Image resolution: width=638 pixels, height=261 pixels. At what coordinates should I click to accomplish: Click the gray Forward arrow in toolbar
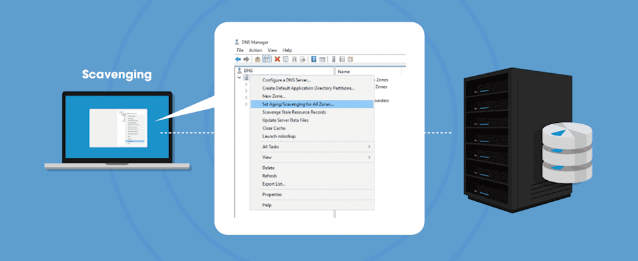pos(246,59)
